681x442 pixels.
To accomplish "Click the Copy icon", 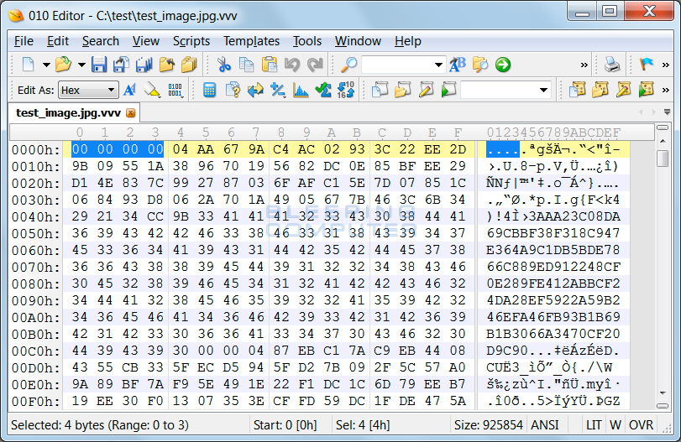I will (247, 65).
